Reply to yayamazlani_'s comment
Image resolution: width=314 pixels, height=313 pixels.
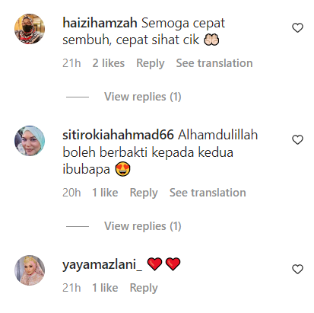(x=144, y=288)
